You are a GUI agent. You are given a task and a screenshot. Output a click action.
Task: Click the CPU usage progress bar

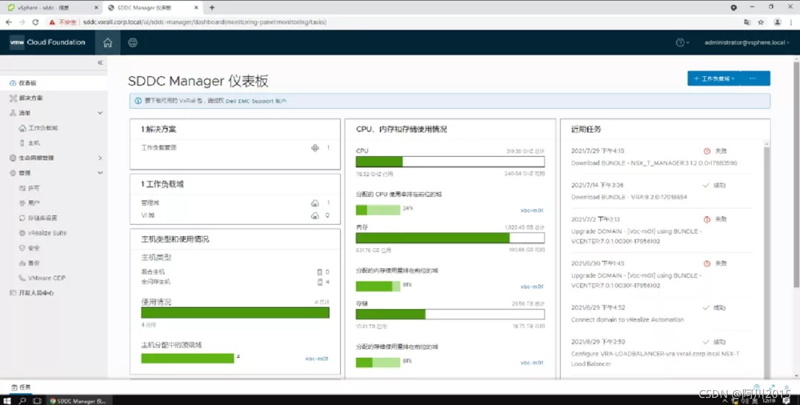pos(450,162)
